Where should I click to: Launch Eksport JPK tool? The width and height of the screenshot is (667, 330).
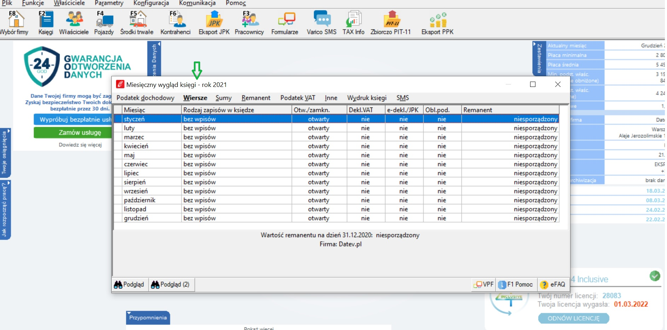coord(214,23)
